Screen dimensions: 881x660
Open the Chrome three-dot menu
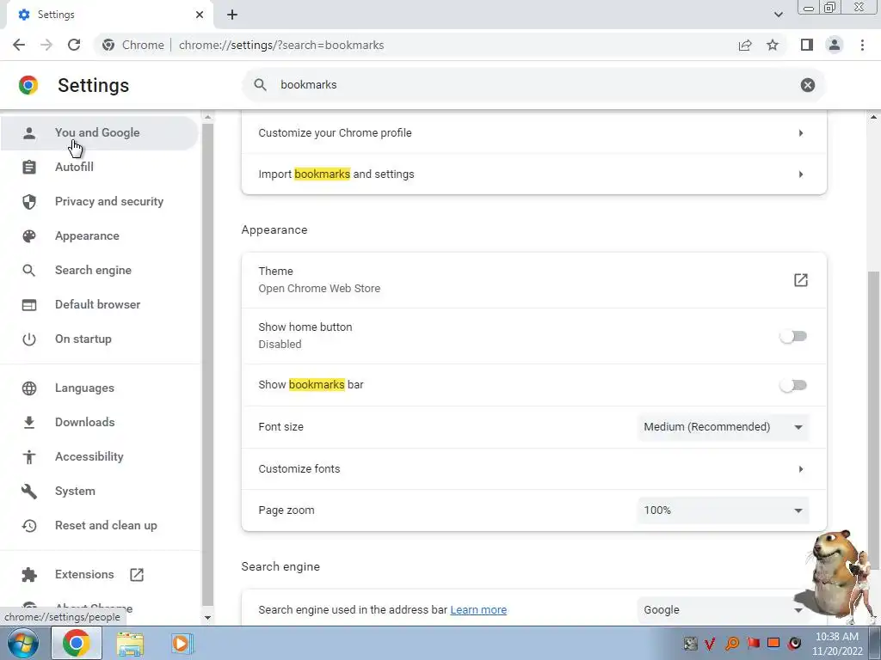(862, 45)
